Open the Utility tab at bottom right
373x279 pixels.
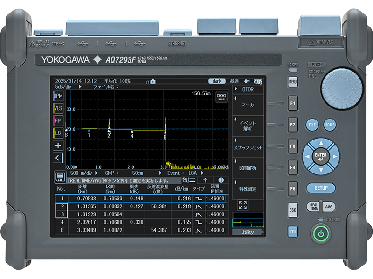248,232
